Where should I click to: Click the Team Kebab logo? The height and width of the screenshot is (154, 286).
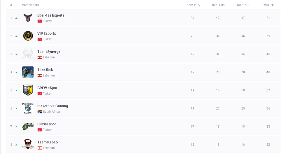(28, 145)
